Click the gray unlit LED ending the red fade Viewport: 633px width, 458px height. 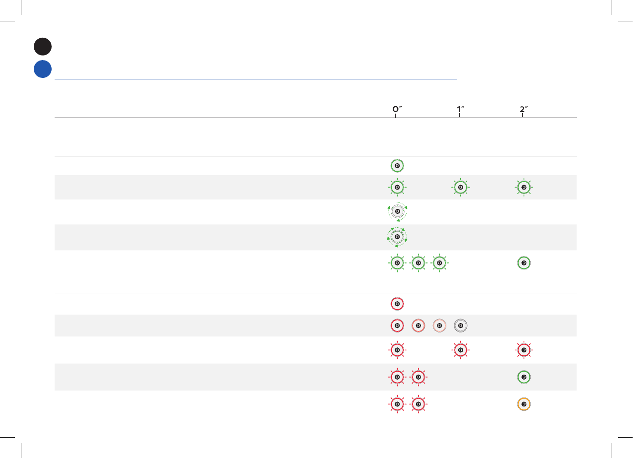coord(461,326)
